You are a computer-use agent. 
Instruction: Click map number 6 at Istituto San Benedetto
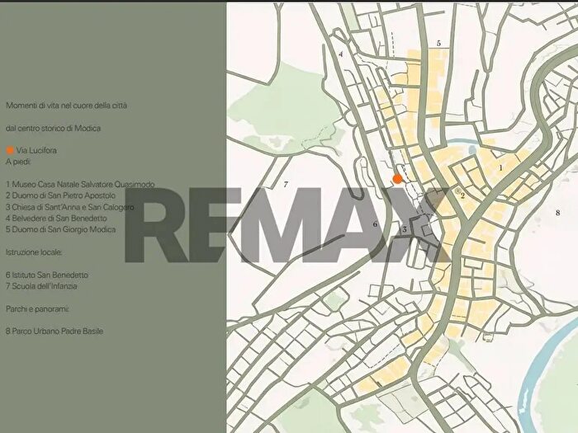coord(375,224)
